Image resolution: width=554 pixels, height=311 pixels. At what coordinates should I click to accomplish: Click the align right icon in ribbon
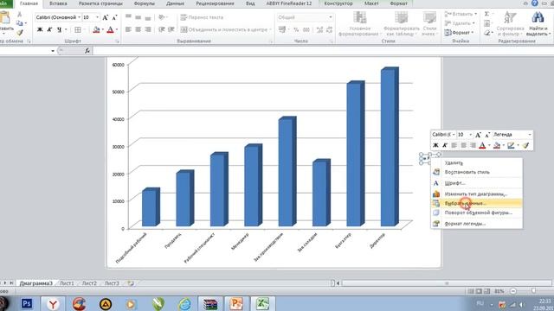coord(148,29)
